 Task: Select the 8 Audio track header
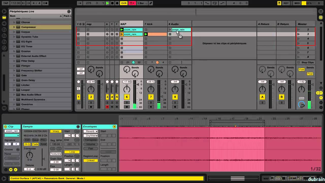[180, 24]
